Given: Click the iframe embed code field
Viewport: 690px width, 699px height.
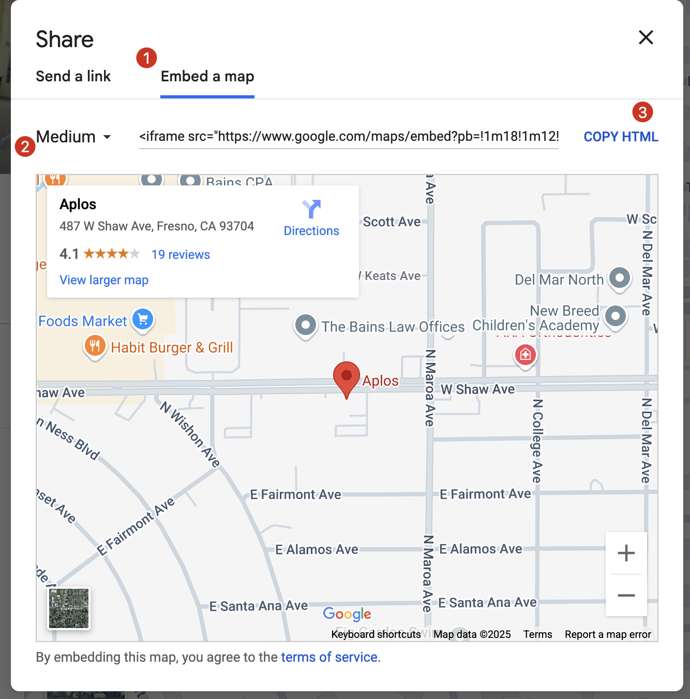Looking at the screenshot, I should coord(349,137).
